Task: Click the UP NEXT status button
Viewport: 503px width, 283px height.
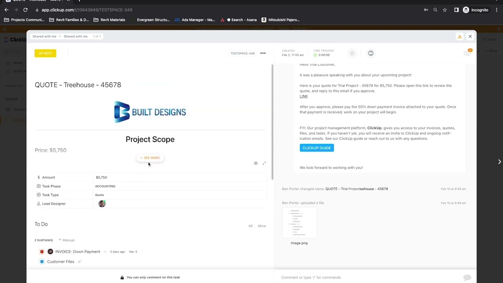Action: click(45, 53)
